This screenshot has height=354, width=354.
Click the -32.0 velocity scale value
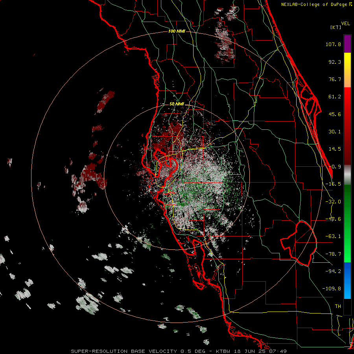pyautogui.click(x=333, y=202)
